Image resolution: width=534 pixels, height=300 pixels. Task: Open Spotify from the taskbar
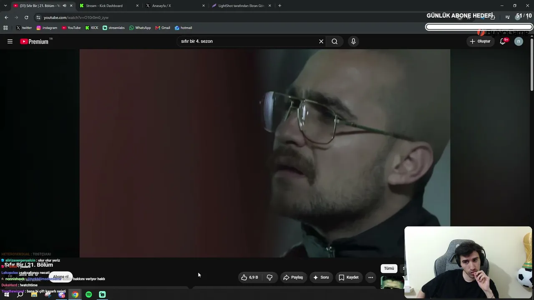[89, 295]
